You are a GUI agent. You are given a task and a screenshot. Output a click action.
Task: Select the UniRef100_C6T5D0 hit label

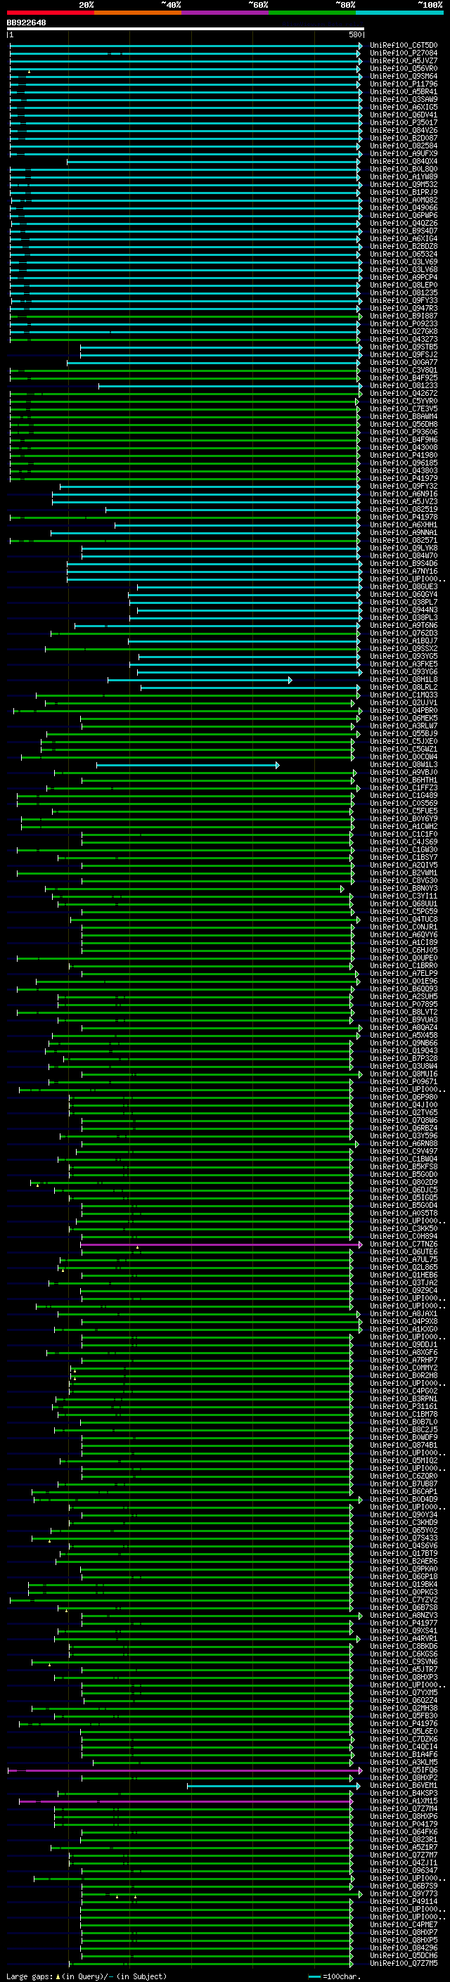click(x=404, y=46)
